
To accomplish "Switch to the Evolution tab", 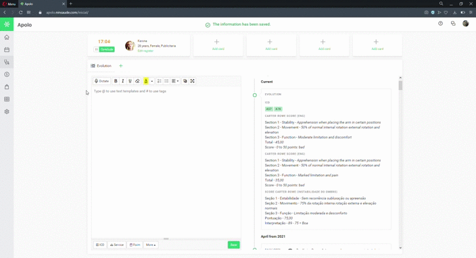I will point(101,66).
